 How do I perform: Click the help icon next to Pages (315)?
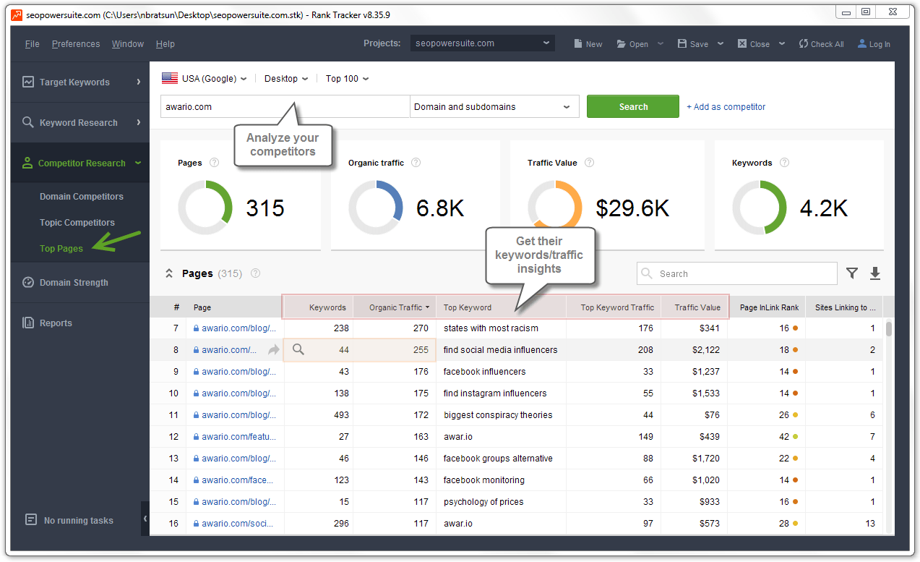255,273
